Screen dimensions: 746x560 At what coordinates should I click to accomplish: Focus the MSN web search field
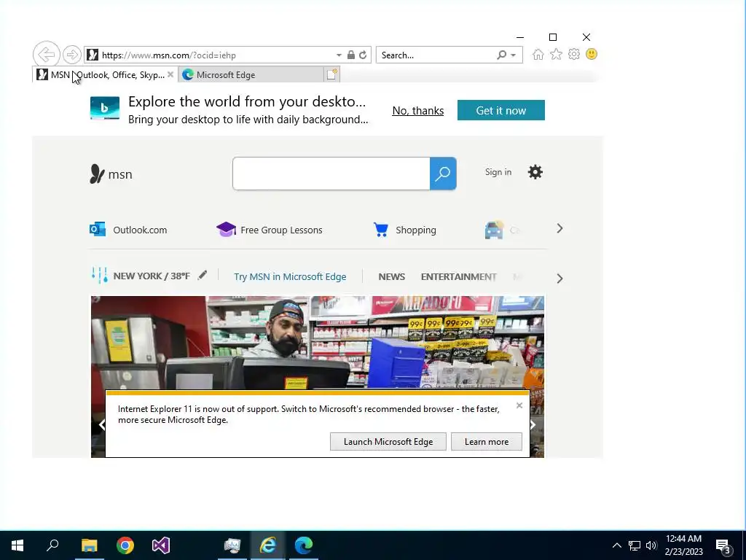coord(331,174)
